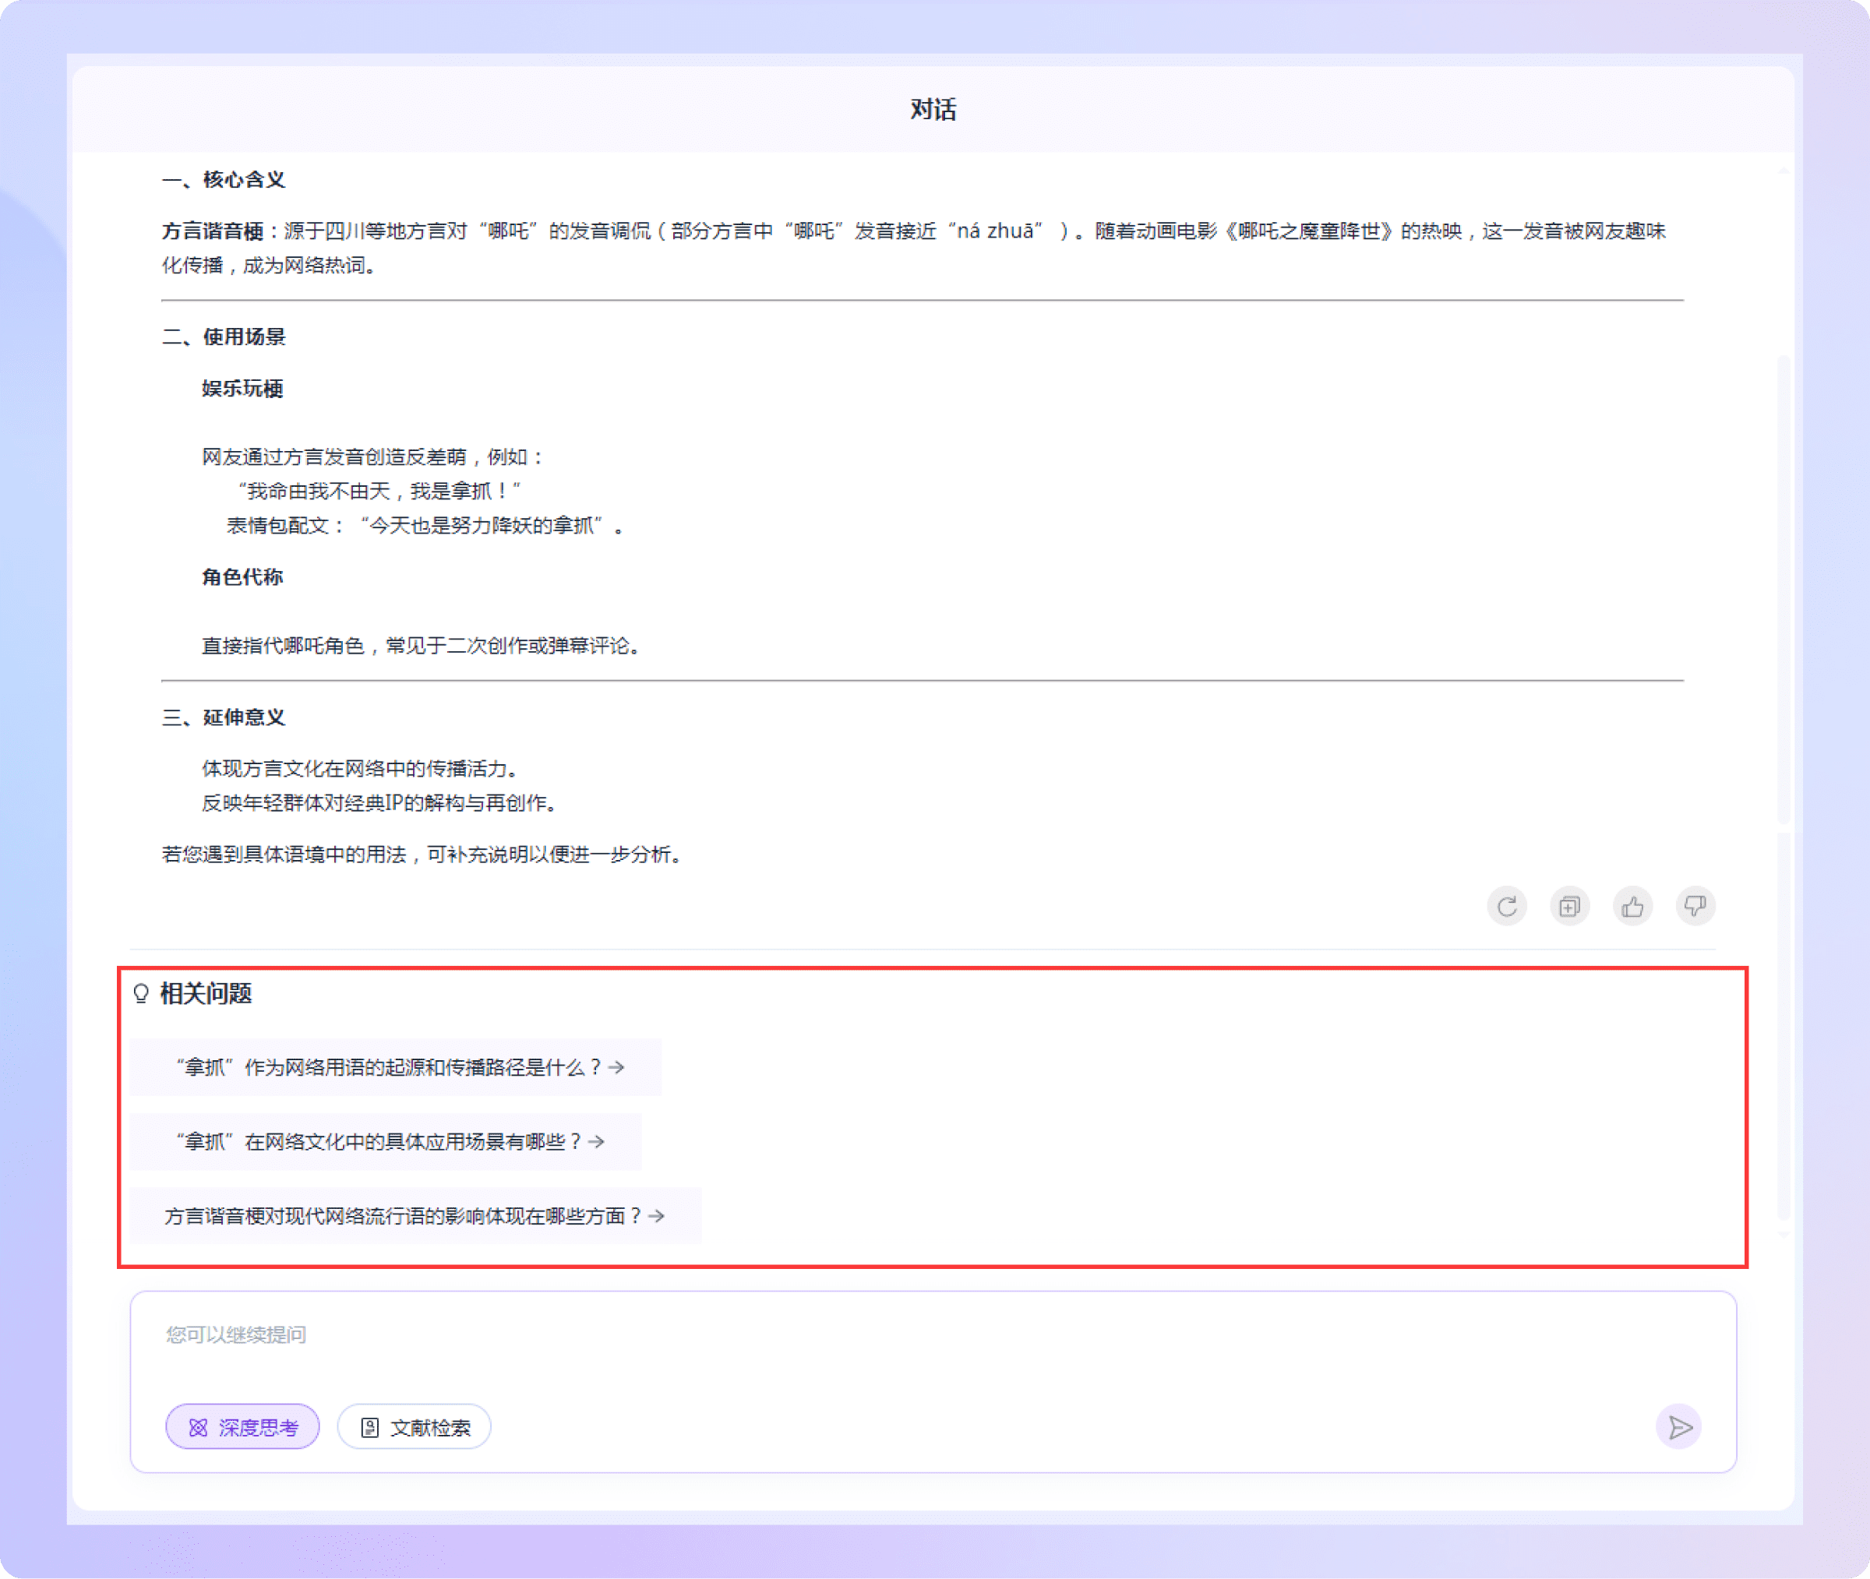Viewport: 1870px width, 1579px height.
Task: Click the scroll-up arrow at scrollbar top
Action: [1784, 169]
